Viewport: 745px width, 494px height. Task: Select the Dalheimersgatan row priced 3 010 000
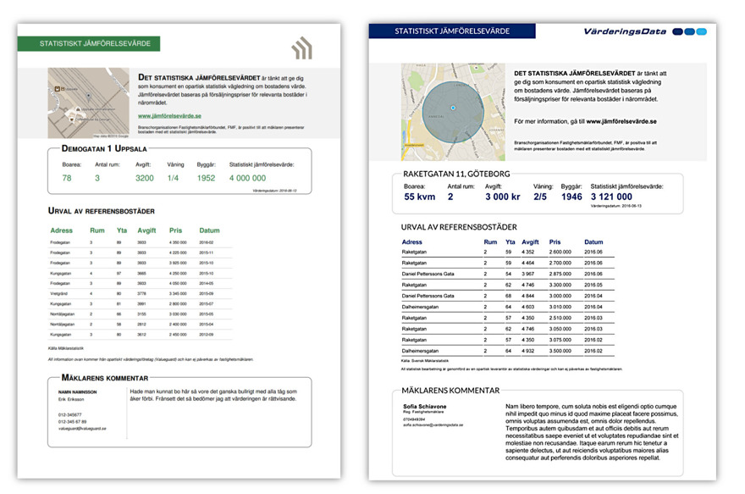[x=507, y=307]
